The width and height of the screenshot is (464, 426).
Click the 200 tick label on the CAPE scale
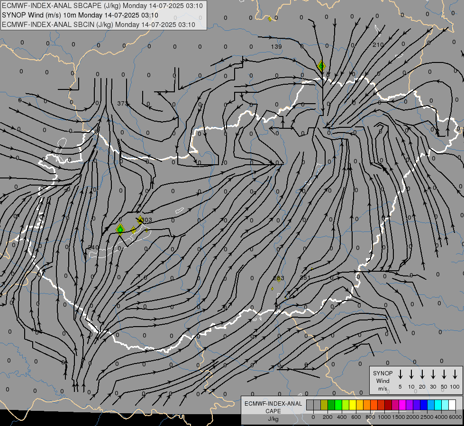coord(328,417)
